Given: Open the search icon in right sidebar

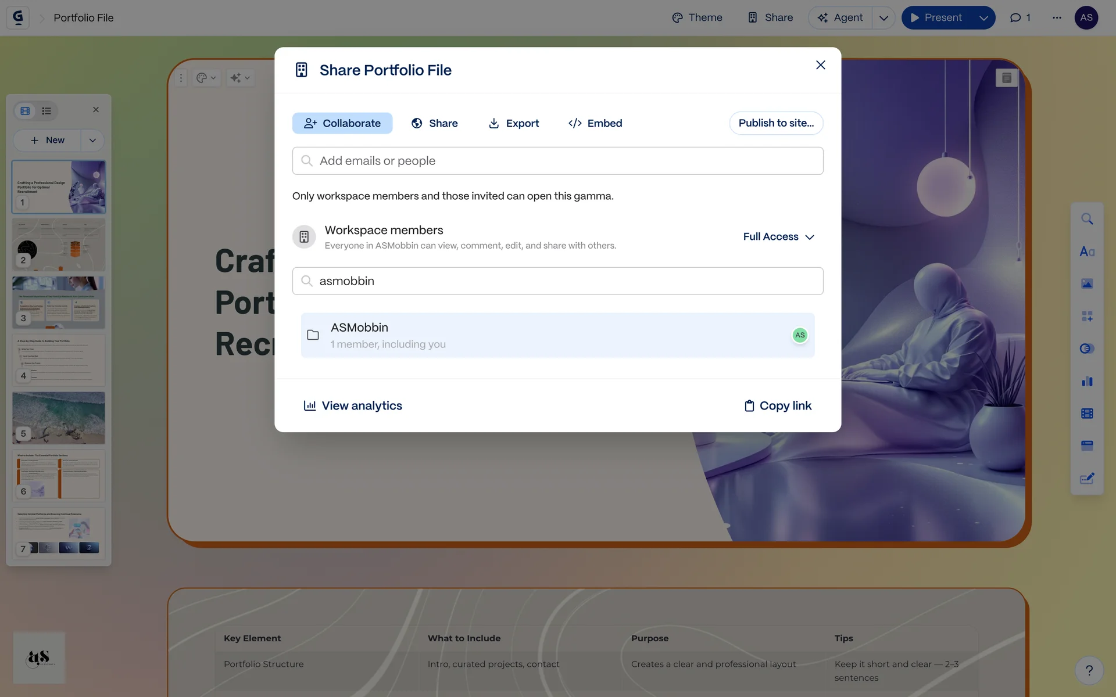Looking at the screenshot, I should tap(1086, 219).
